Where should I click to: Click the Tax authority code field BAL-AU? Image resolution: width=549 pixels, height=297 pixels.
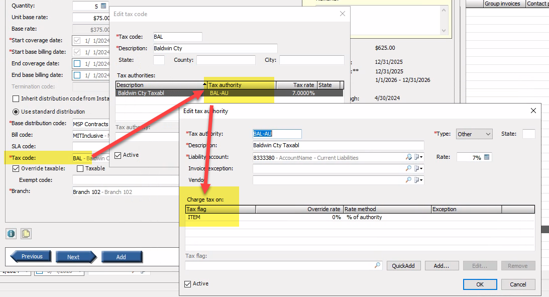click(277, 134)
